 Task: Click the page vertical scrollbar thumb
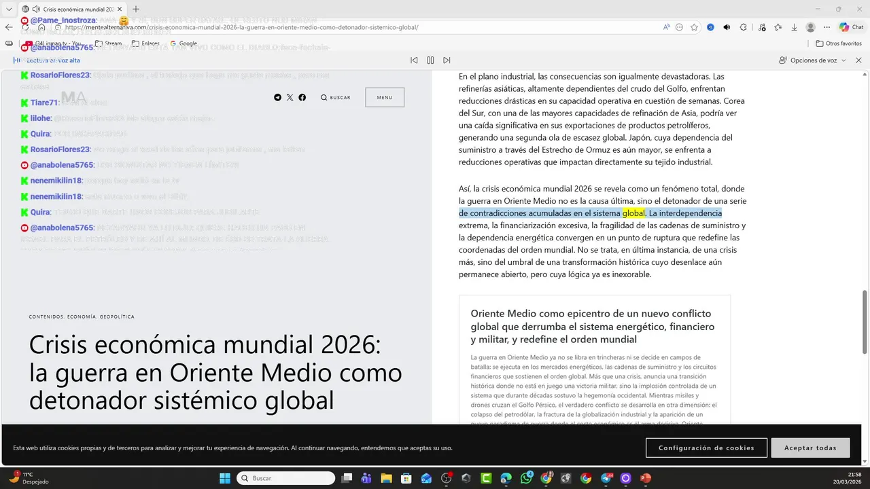pos(865,321)
